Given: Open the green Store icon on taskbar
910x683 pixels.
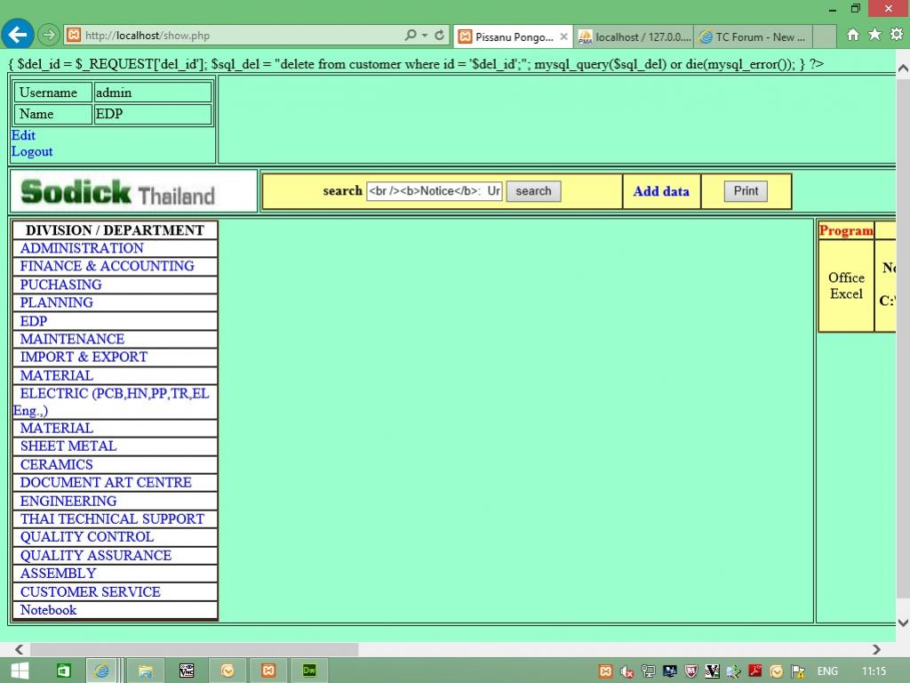Looking at the screenshot, I should (63, 671).
